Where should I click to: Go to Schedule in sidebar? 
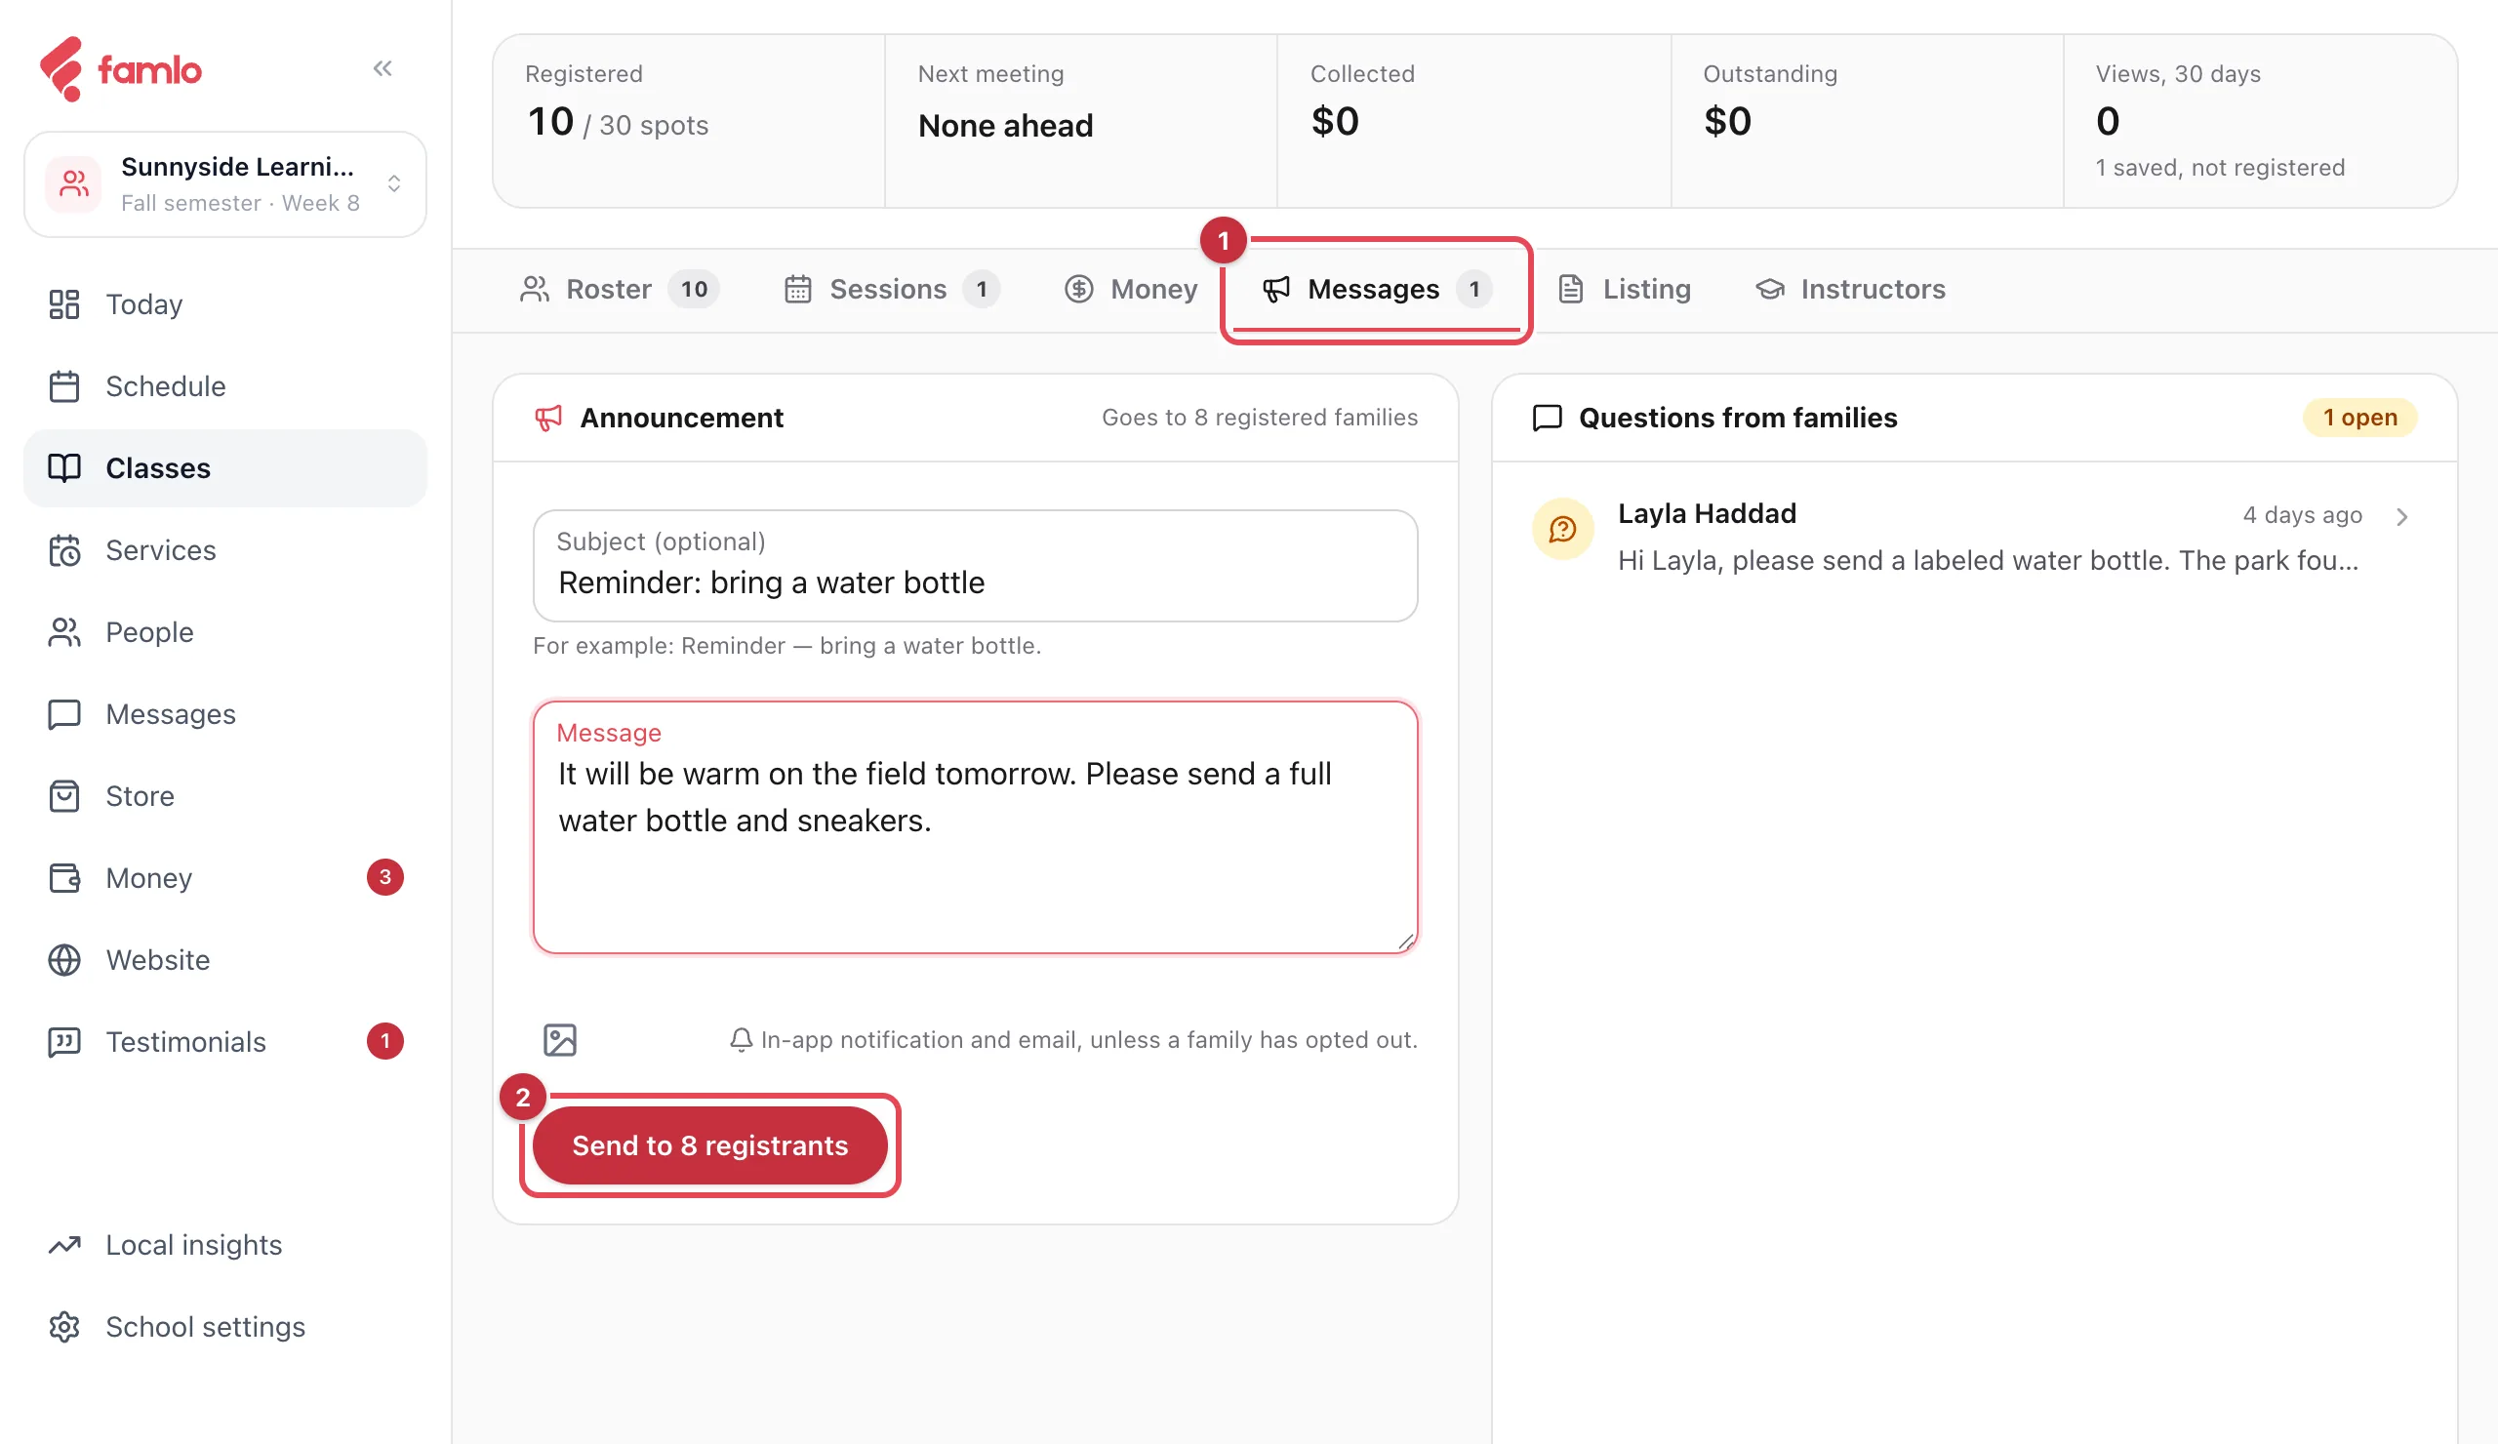[x=225, y=386]
